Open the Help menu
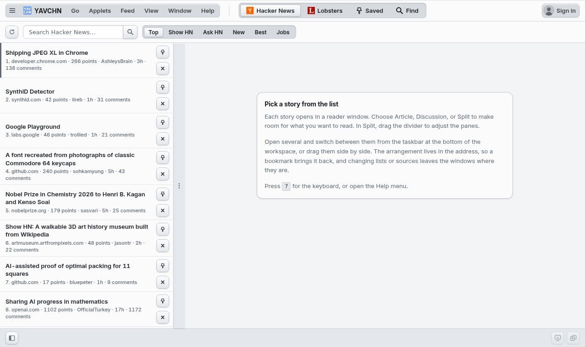 207,11
